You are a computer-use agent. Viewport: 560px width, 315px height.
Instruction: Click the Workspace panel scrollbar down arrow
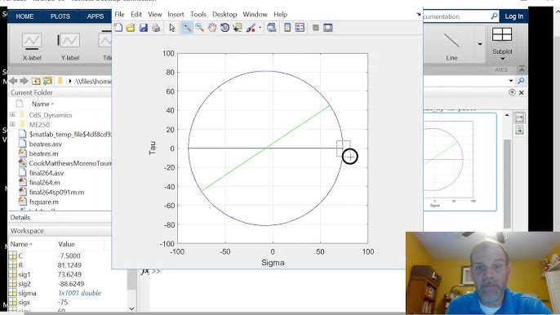pos(131,308)
